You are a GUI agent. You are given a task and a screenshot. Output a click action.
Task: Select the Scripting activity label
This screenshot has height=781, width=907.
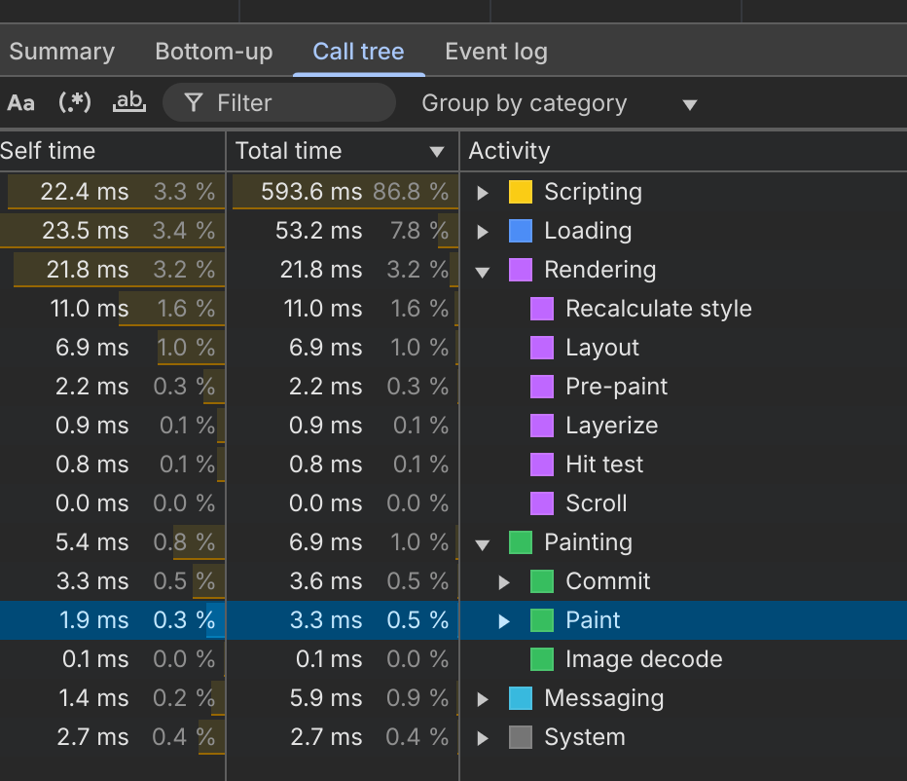(593, 192)
